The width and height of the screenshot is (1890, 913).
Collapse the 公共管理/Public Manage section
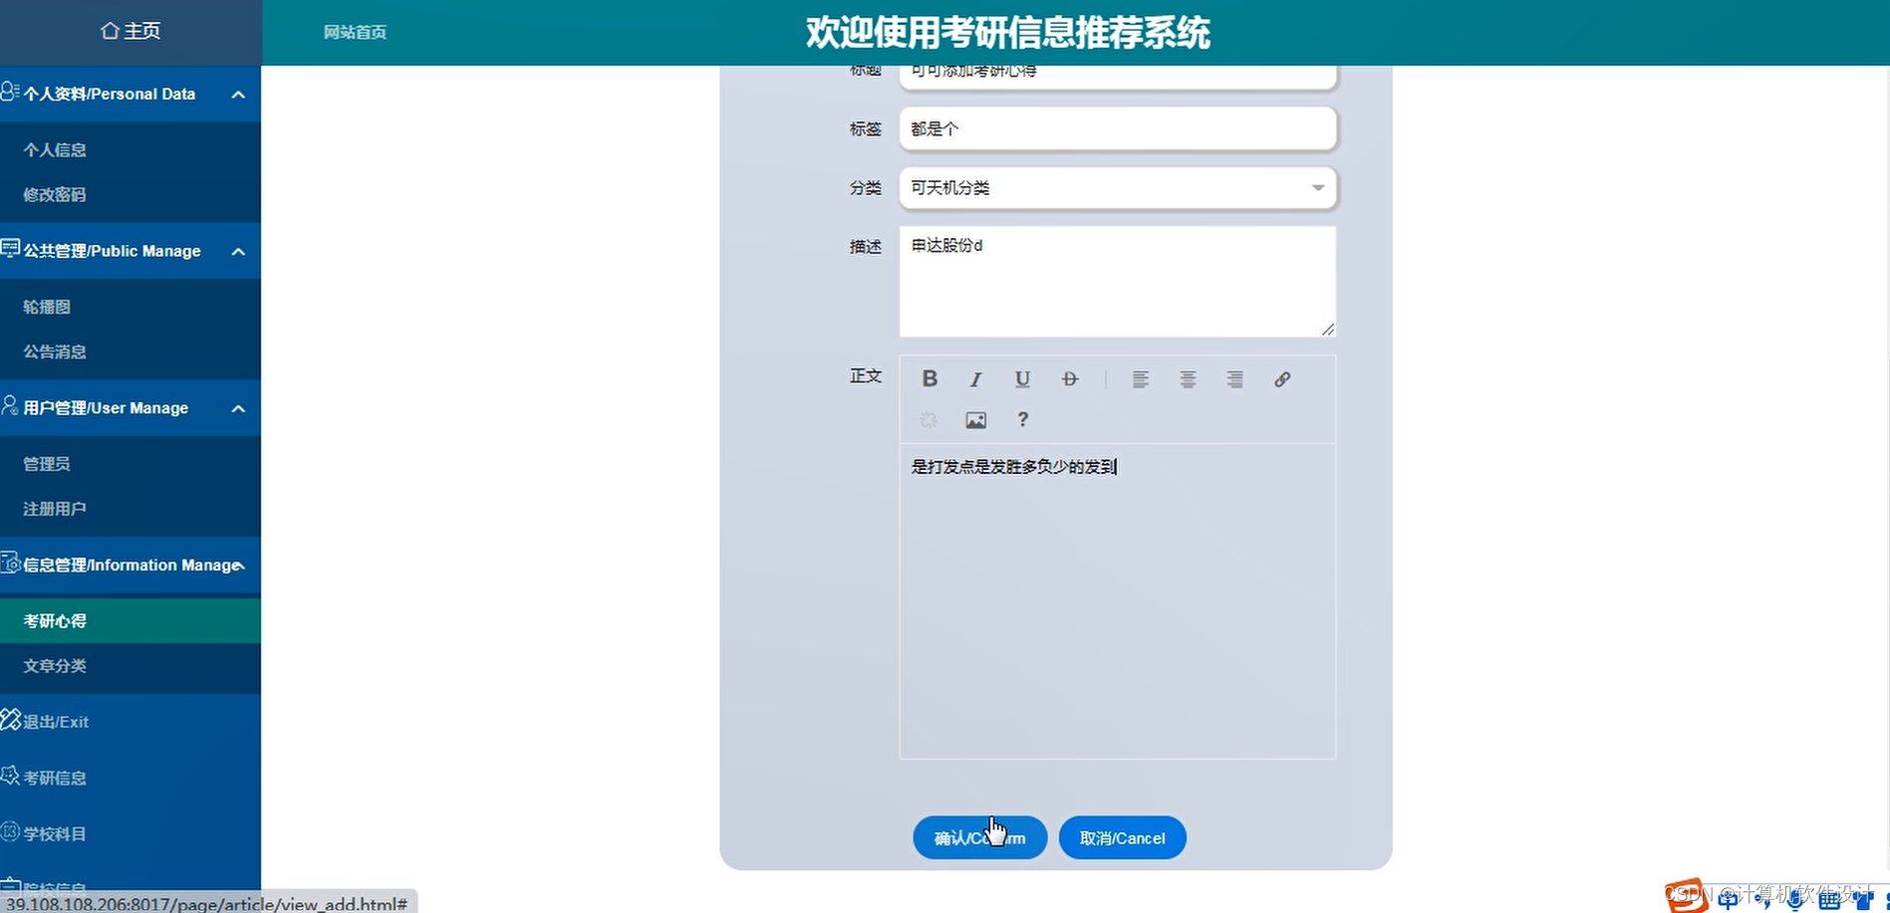(x=238, y=252)
